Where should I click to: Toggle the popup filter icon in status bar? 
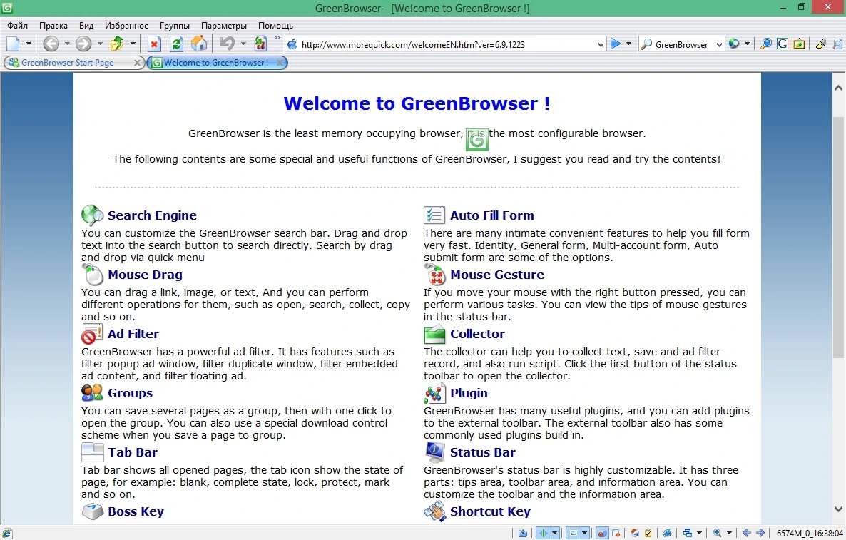(616, 533)
